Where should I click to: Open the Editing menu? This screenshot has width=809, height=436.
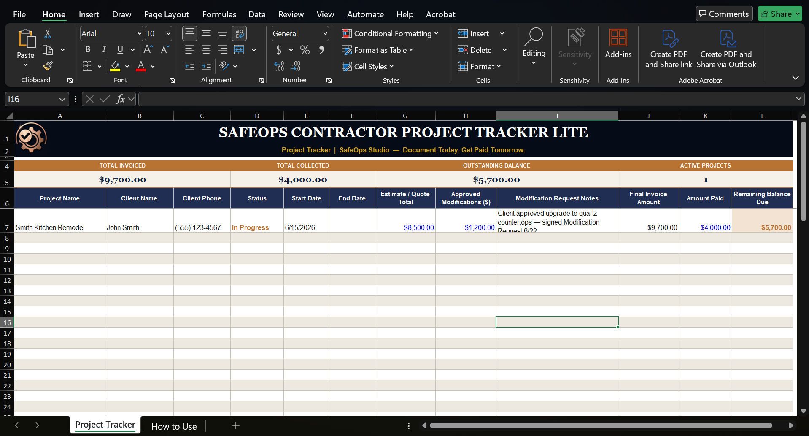tap(534, 46)
